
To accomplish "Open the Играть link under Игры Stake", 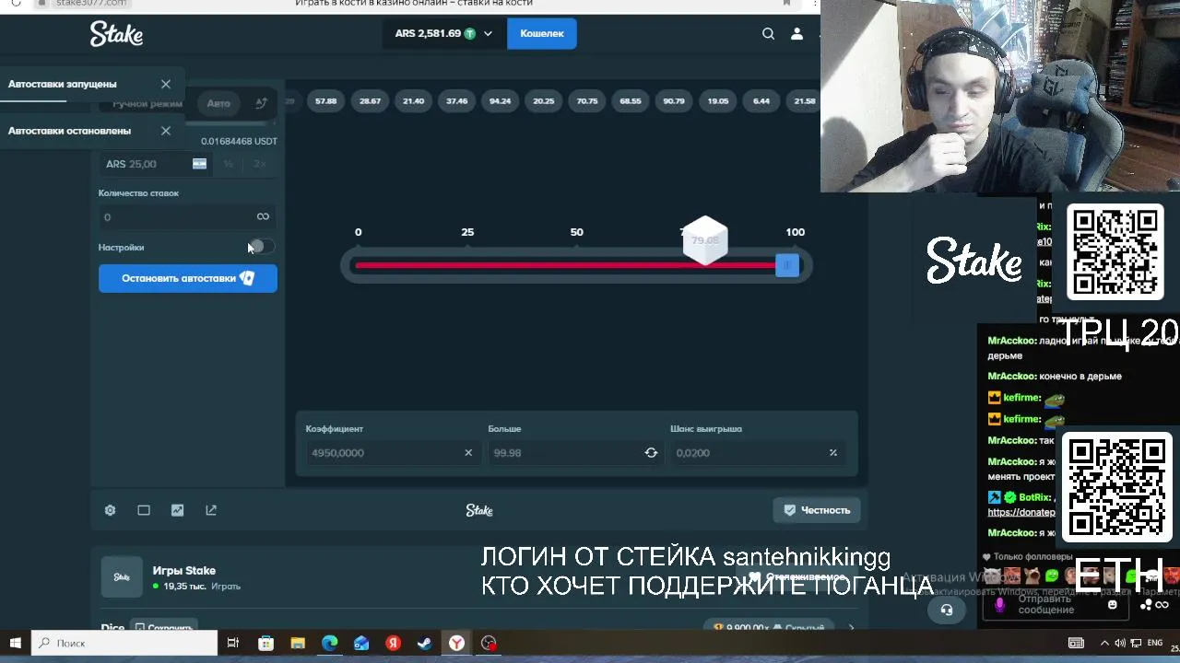I will pyautogui.click(x=226, y=586).
